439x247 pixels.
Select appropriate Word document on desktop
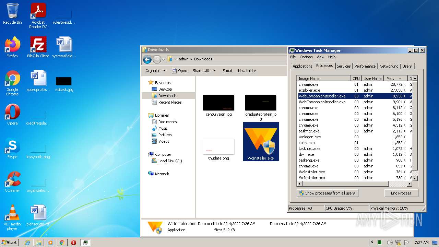pos(38,81)
